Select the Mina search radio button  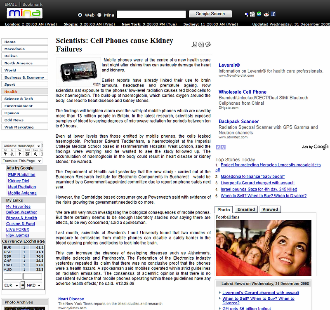pyautogui.click(x=99, y=15)
